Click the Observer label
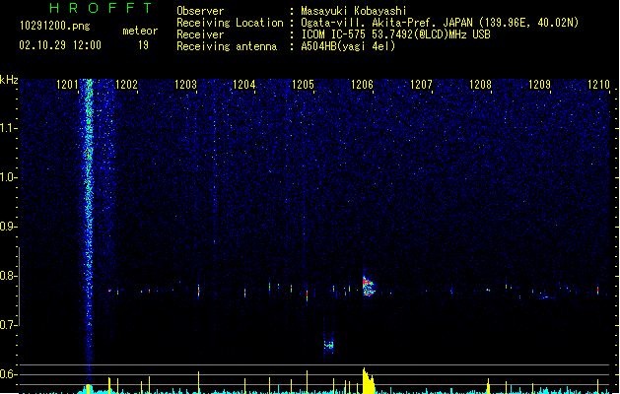The width and height of the screenshot is (620, 394). pos(200,11)
